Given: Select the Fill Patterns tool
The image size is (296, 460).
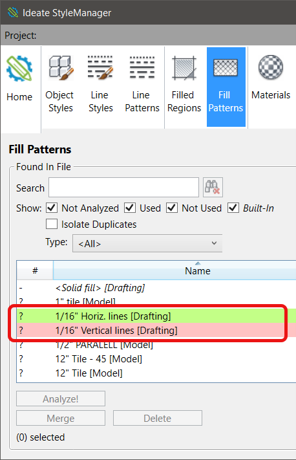Looking at the screenshot, I should (x=226, y=87).
